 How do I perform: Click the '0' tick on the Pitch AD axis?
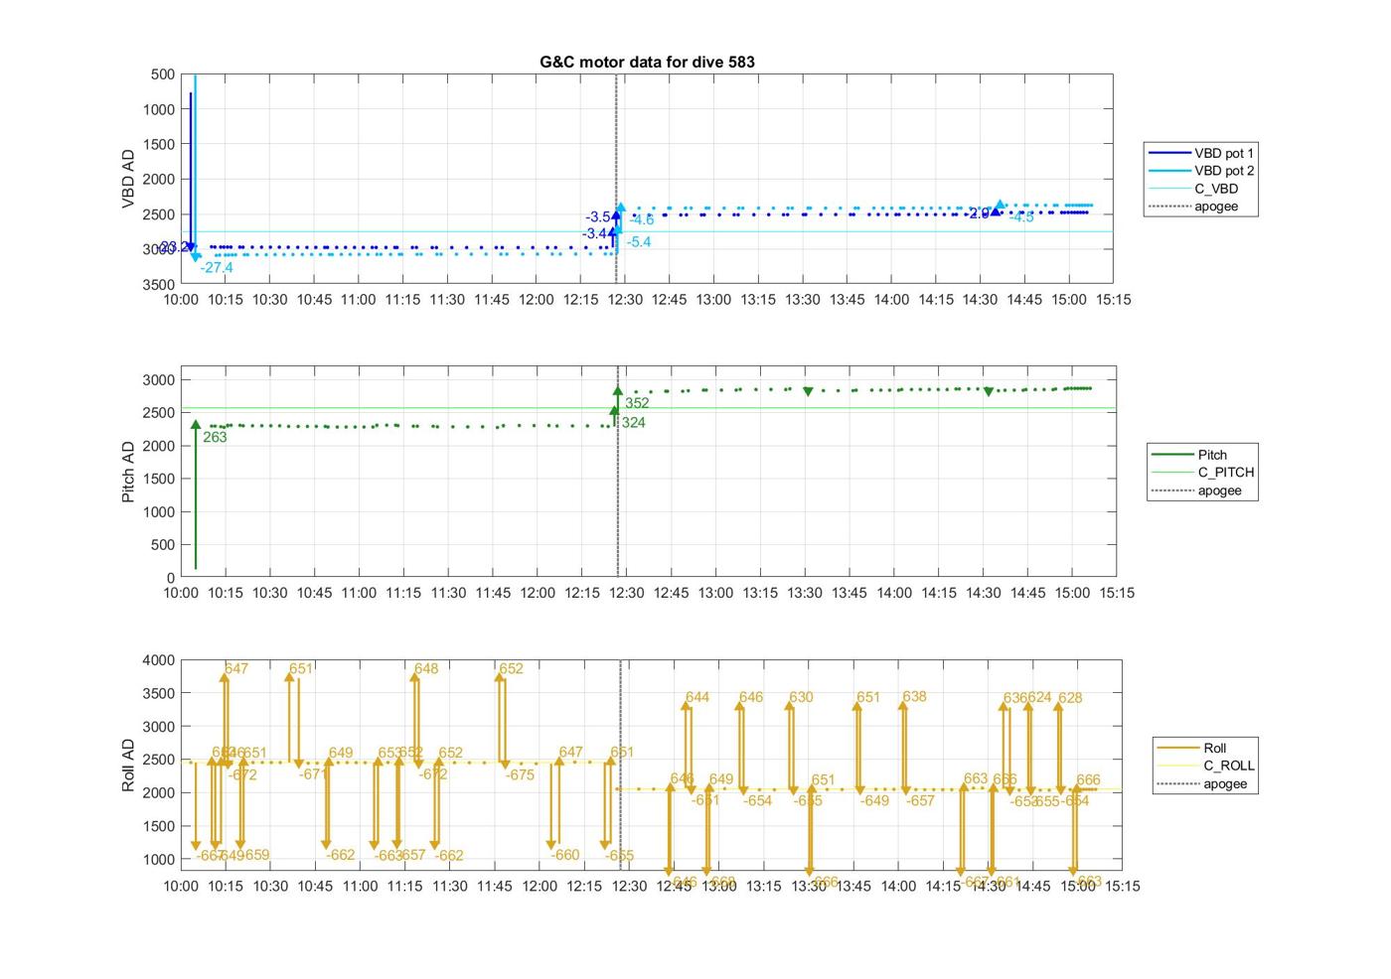[x=172, y=578]
